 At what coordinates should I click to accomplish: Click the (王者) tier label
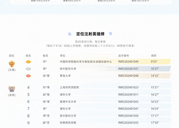[12, 70]
